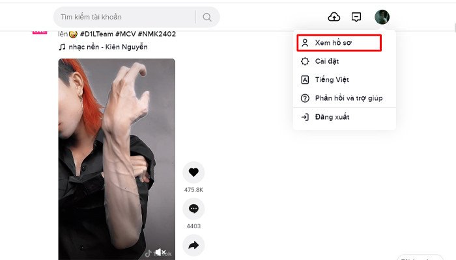
Task: Open hashtag #MCV
Action: [126, 34]
